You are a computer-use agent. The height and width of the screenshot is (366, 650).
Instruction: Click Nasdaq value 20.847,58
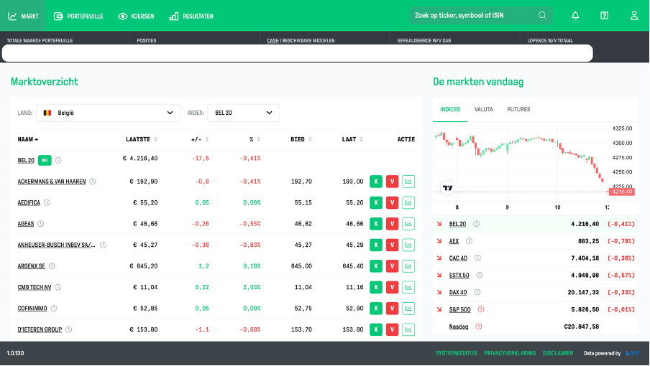581,327
